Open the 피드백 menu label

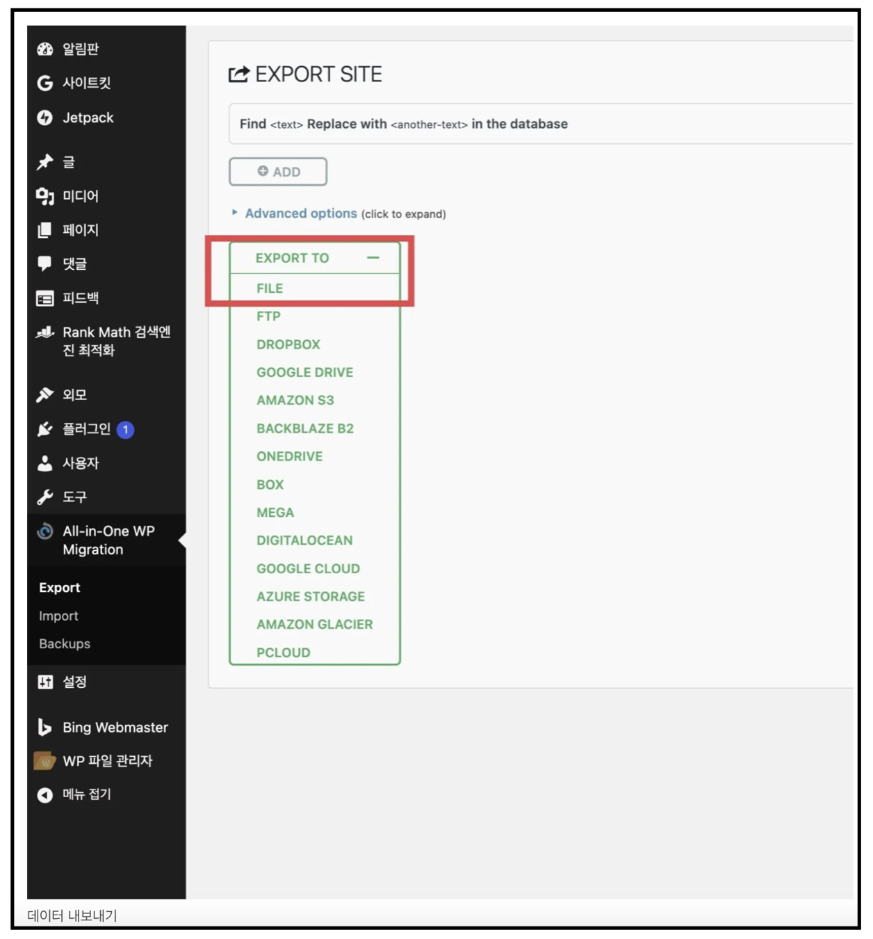[81, 298]
